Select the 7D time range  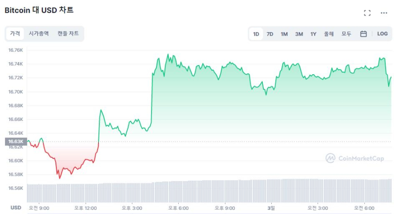270,34
